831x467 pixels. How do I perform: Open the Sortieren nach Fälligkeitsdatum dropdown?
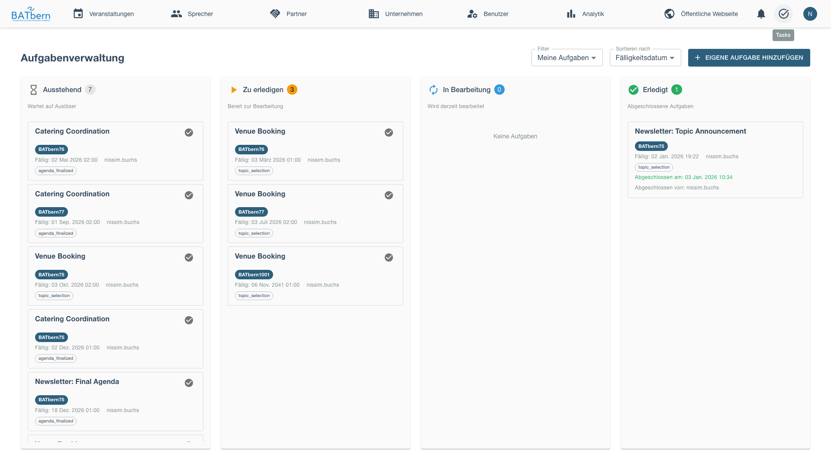point(645,58)
